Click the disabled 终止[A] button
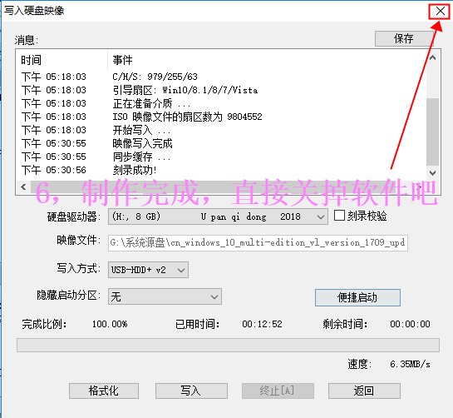This screenshot has height=418, width=453. [278, 391]
